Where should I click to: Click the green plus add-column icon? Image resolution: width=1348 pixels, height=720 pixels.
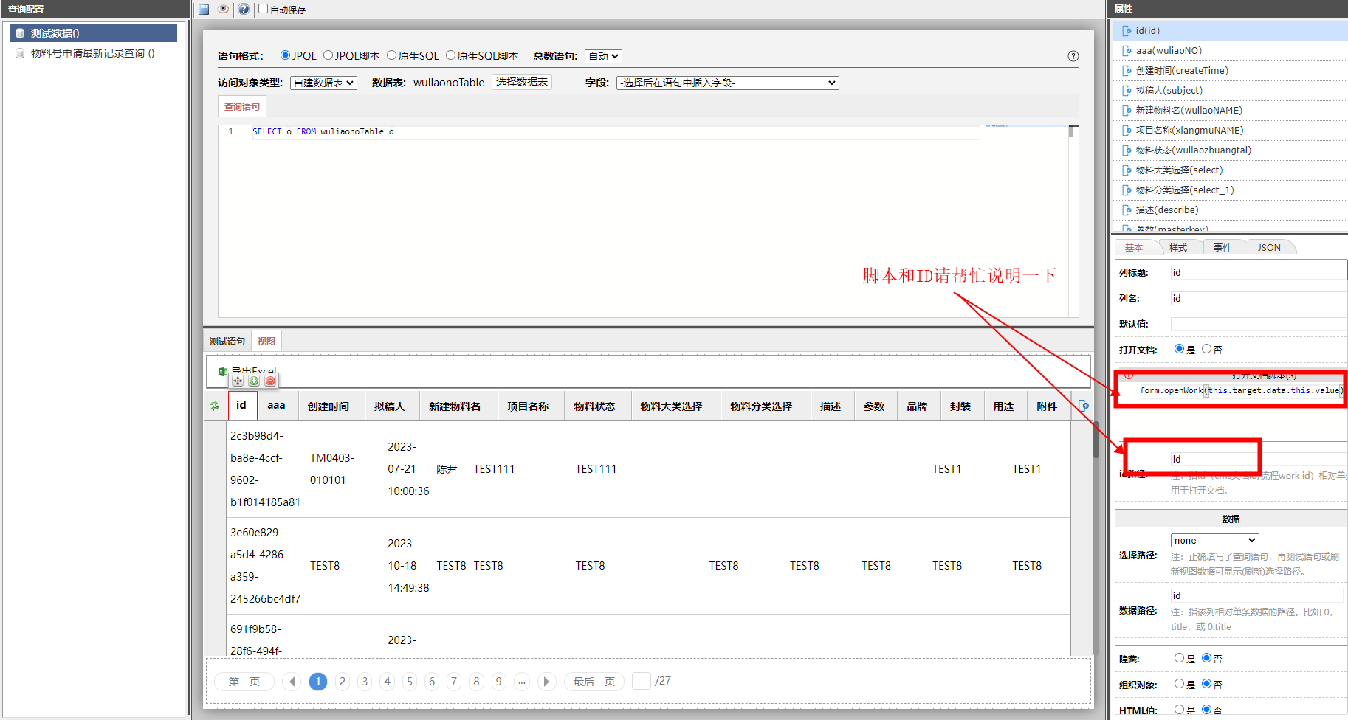pyautogui.click(x=254, y=381)
